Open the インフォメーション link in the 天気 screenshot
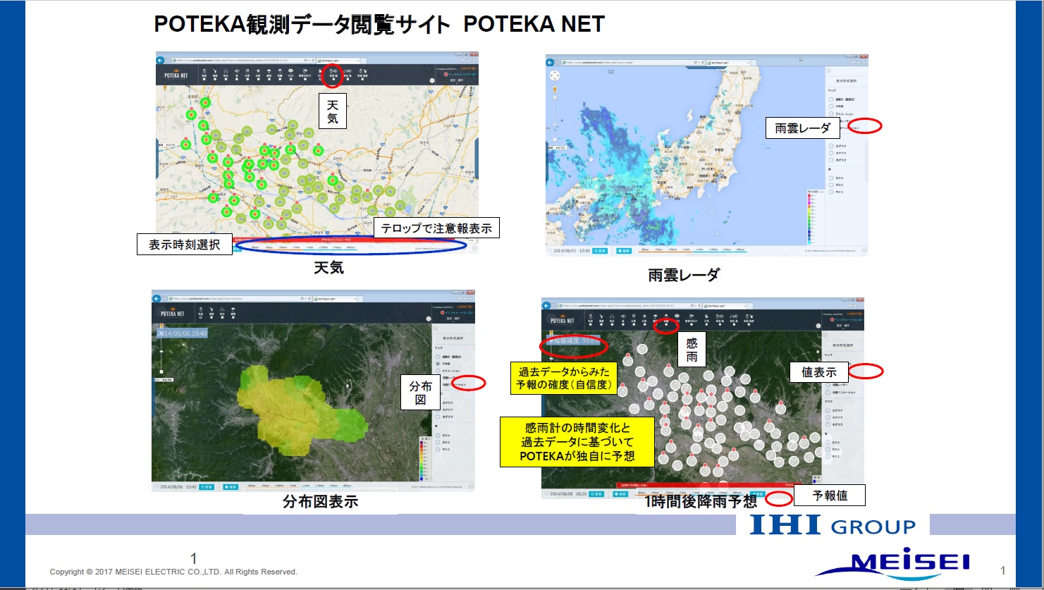Screen dimensions: 1044x590 (x=460, y=74)
